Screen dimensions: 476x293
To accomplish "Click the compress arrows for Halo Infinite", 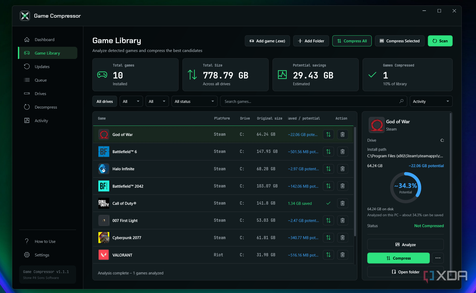I will tap(328, 169).
